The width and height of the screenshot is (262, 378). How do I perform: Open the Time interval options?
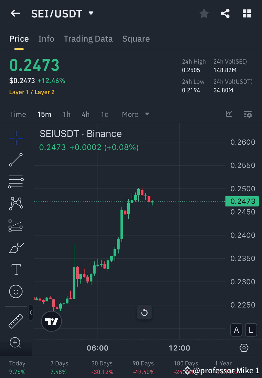[x=18, y=114]
